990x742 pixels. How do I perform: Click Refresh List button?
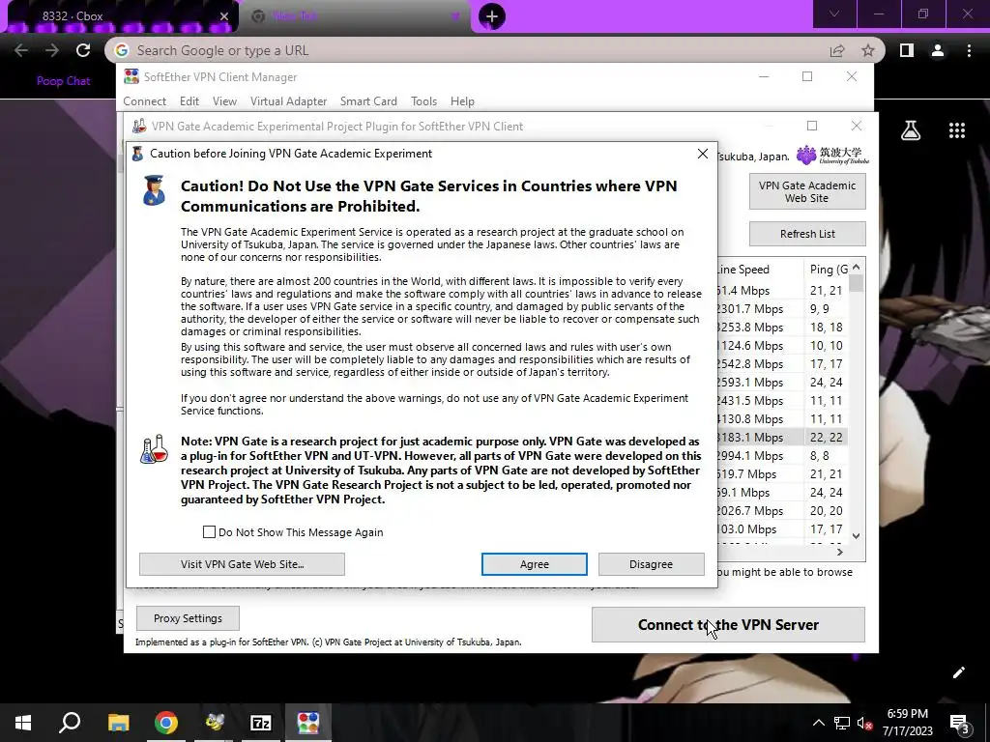click(x=807, y=234)
